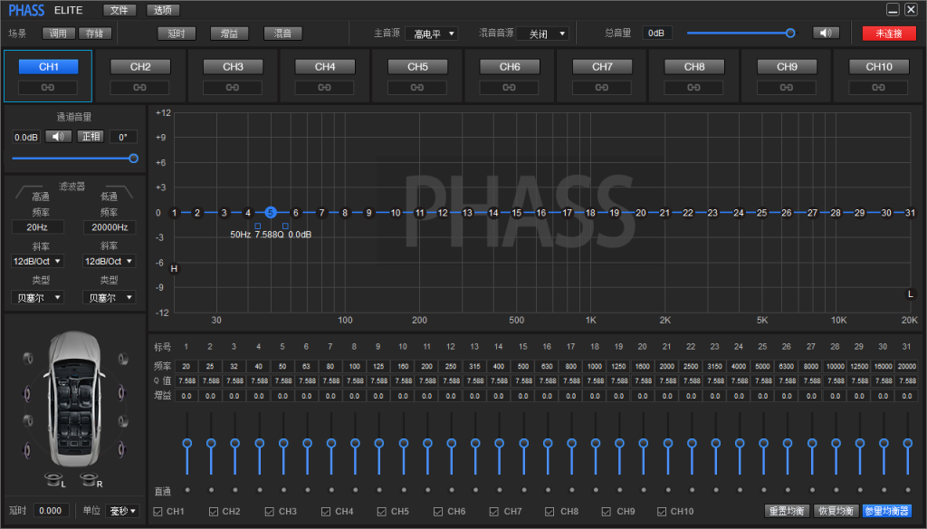927x529 pixels.
Task: Toggle the link icon under CH3
Action: pos(233,88)
